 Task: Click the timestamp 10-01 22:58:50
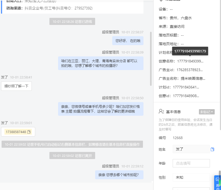tap(132, 98)
